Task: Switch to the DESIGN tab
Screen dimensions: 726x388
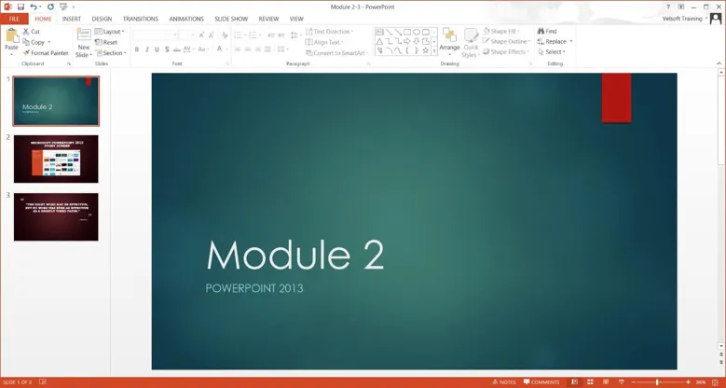Action: click(102, 19)
